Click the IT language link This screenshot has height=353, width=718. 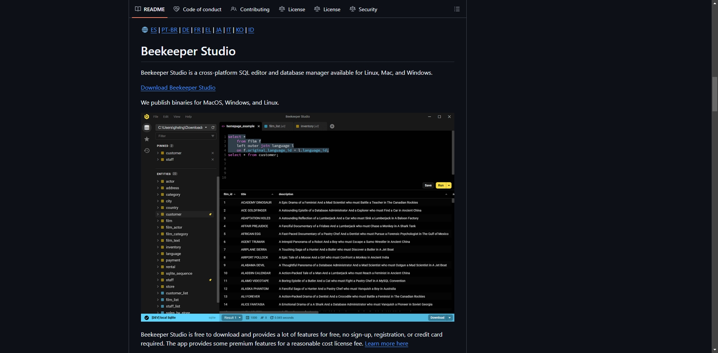coord(229,30)
